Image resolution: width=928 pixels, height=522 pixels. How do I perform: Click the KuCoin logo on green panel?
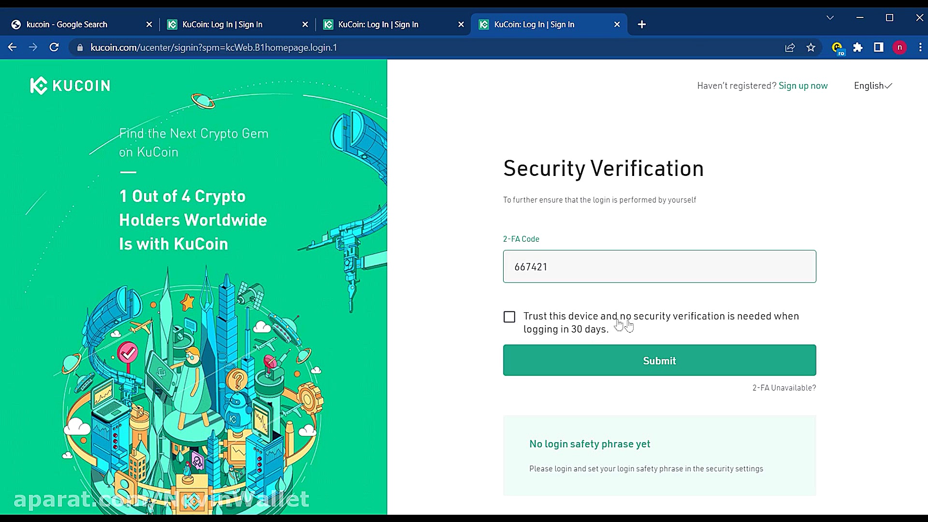pos(70,86)
